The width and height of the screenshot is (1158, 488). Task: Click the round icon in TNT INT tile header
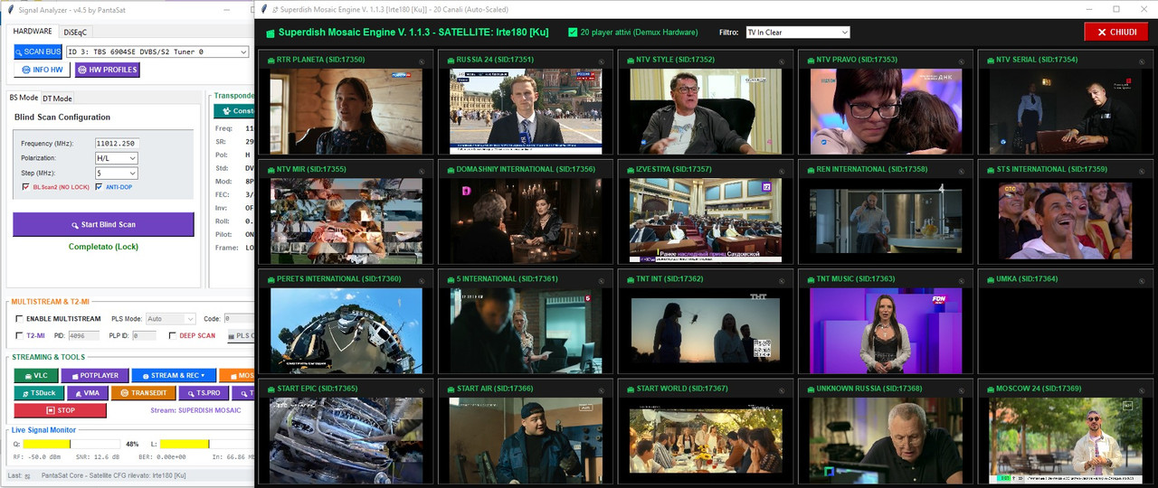click(x=782, y=281)
